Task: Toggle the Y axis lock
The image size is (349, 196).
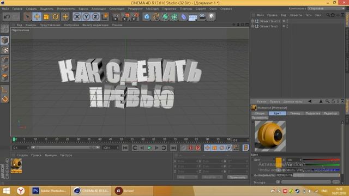Action: click(86, 17)
